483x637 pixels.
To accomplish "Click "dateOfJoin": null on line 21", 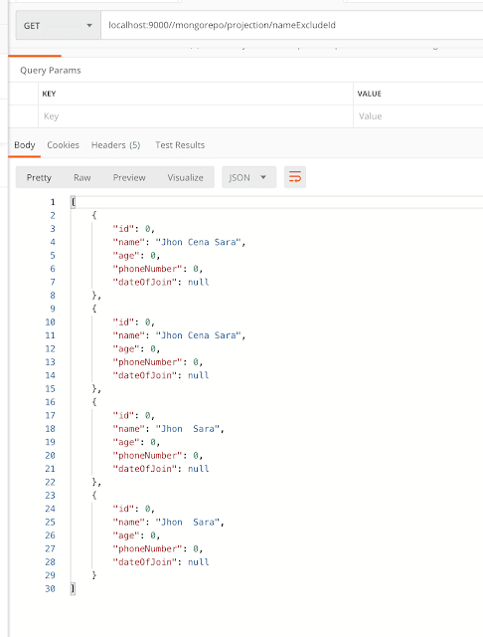I will click(x=161, y=469).
